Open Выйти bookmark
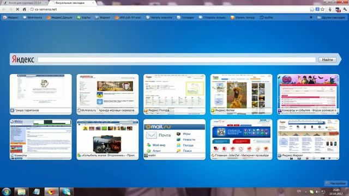 (x=266, y=17)
